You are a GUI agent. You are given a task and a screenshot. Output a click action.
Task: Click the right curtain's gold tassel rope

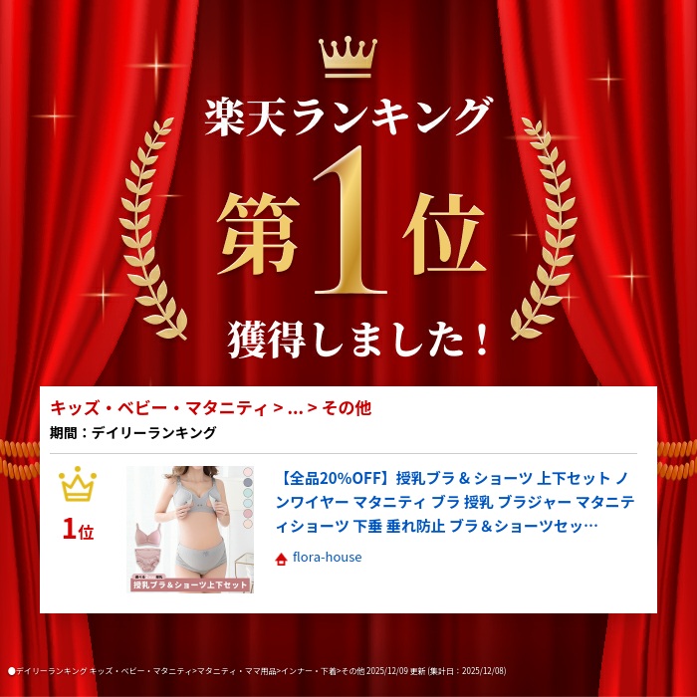point(676,459)
